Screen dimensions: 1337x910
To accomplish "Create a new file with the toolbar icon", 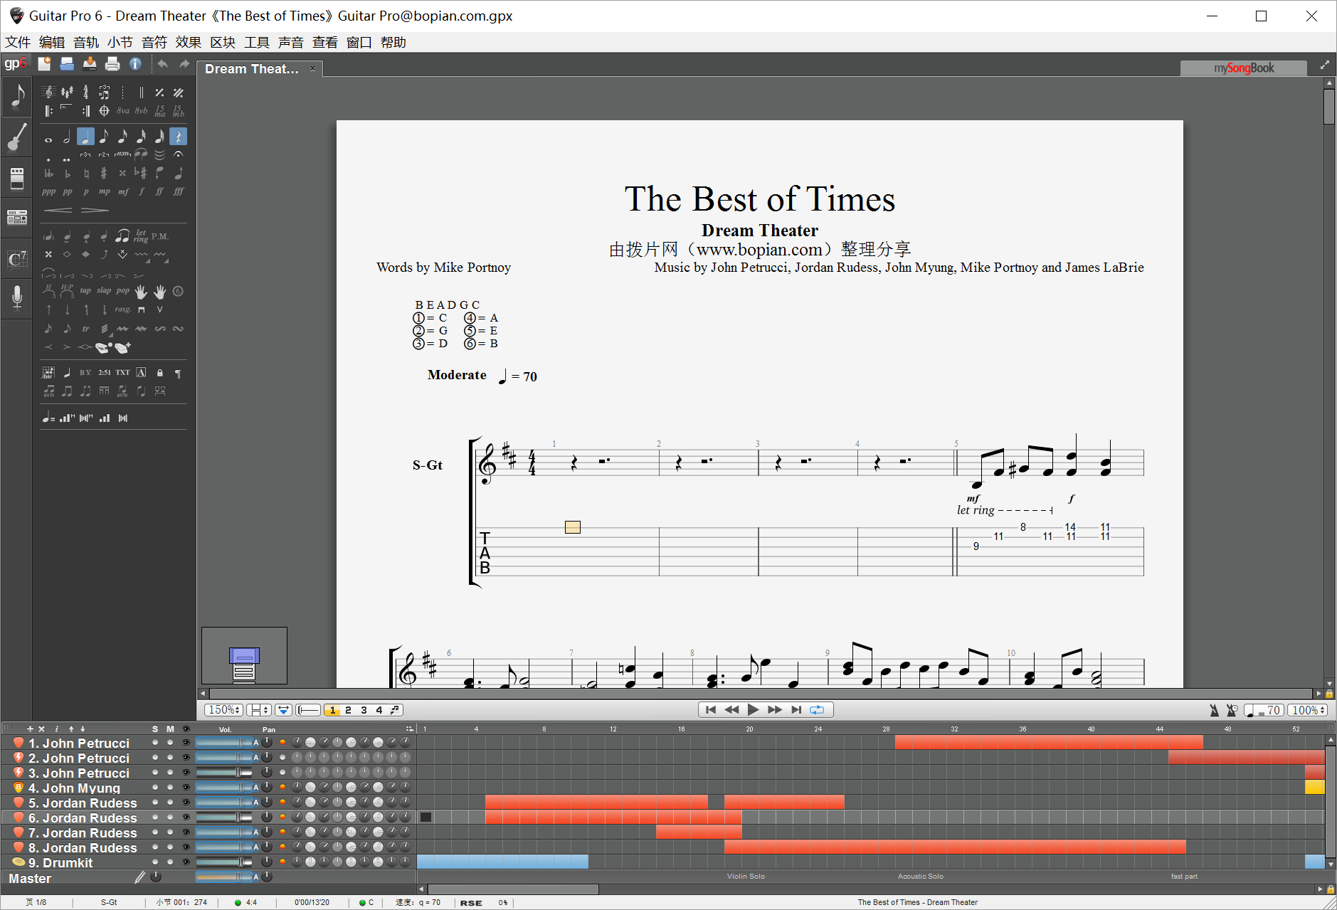I will [44, 64].
